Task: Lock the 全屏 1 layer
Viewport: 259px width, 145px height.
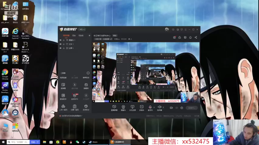Action: tap(63, 48)
